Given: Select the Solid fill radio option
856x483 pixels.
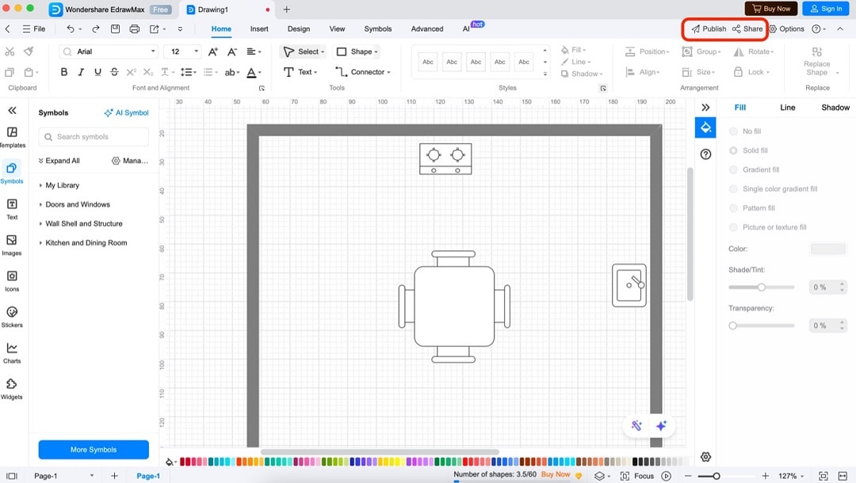Looking at the screenshot, I should pos(733,150).
